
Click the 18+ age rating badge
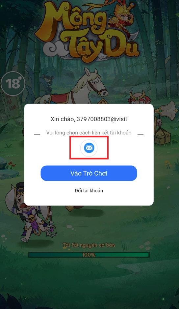click(x=13, y=84)
